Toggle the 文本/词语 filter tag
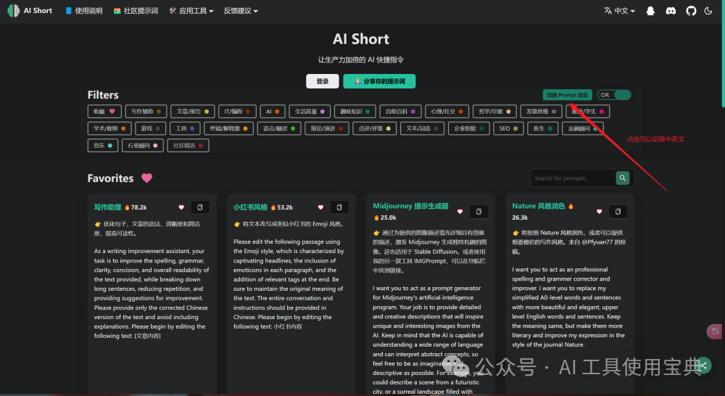The height and width of the screenshot is (396, 725). point(422,128)
